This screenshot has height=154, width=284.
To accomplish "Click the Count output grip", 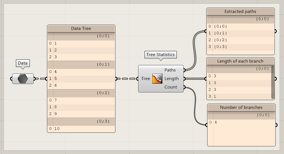I will [184, 87].
